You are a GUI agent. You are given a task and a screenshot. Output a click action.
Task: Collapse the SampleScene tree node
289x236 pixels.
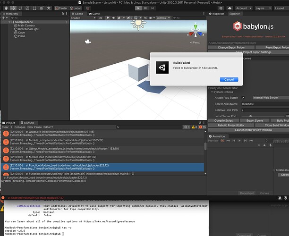(9, 22)
